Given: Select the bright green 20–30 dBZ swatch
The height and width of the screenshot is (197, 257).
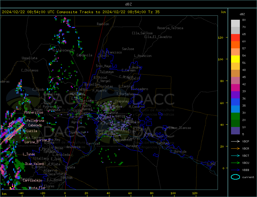Looking at the screenshot, I should tap(235, 116).
